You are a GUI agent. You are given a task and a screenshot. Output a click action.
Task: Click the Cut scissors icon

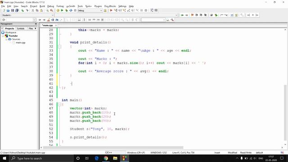(33, 10)
